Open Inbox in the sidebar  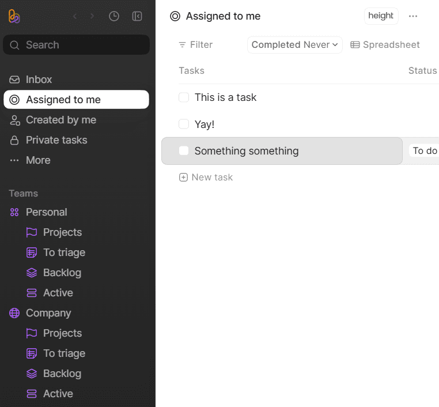click(76, 80)
